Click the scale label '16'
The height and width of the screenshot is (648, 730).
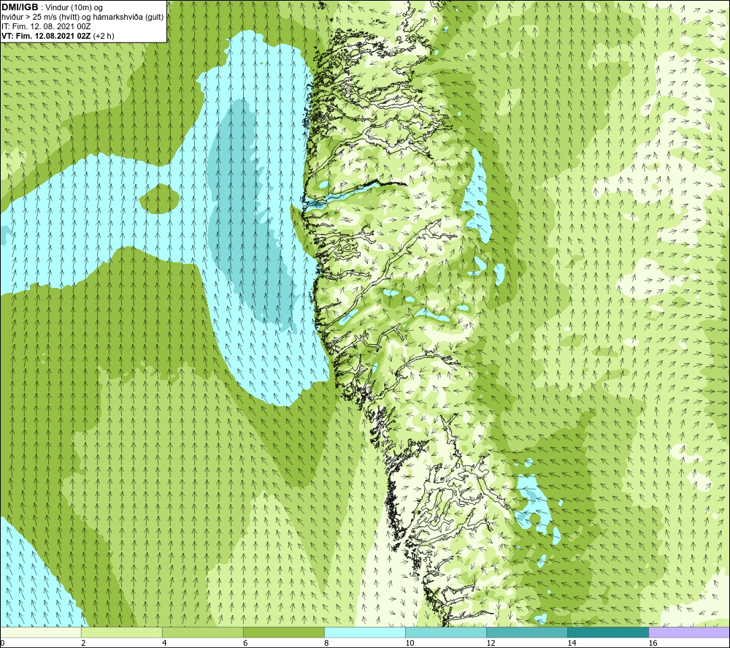tap(653, 643)
